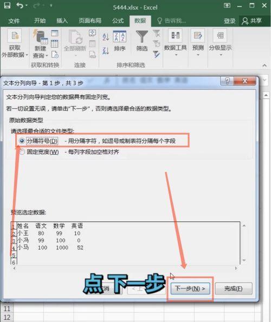The height and width of the screenshot is (322, 271).
Task: Click the 共享 share button
Action: tap(252, 21)
